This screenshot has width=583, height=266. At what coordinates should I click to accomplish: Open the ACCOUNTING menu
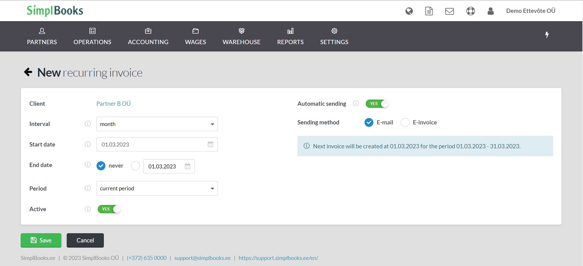[x=148, y=36]
